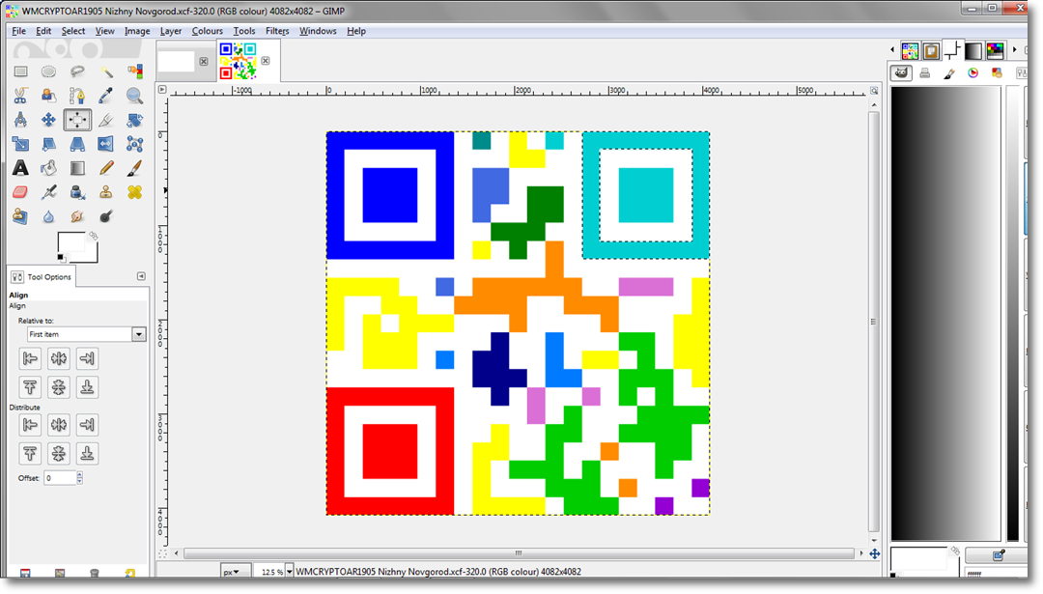Align center of target horizontally
The height and width of the screenshot is (594, 1043).
tap(59, 358)
